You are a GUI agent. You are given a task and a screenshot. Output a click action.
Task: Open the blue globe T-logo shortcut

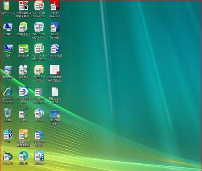tap(8, 135)
